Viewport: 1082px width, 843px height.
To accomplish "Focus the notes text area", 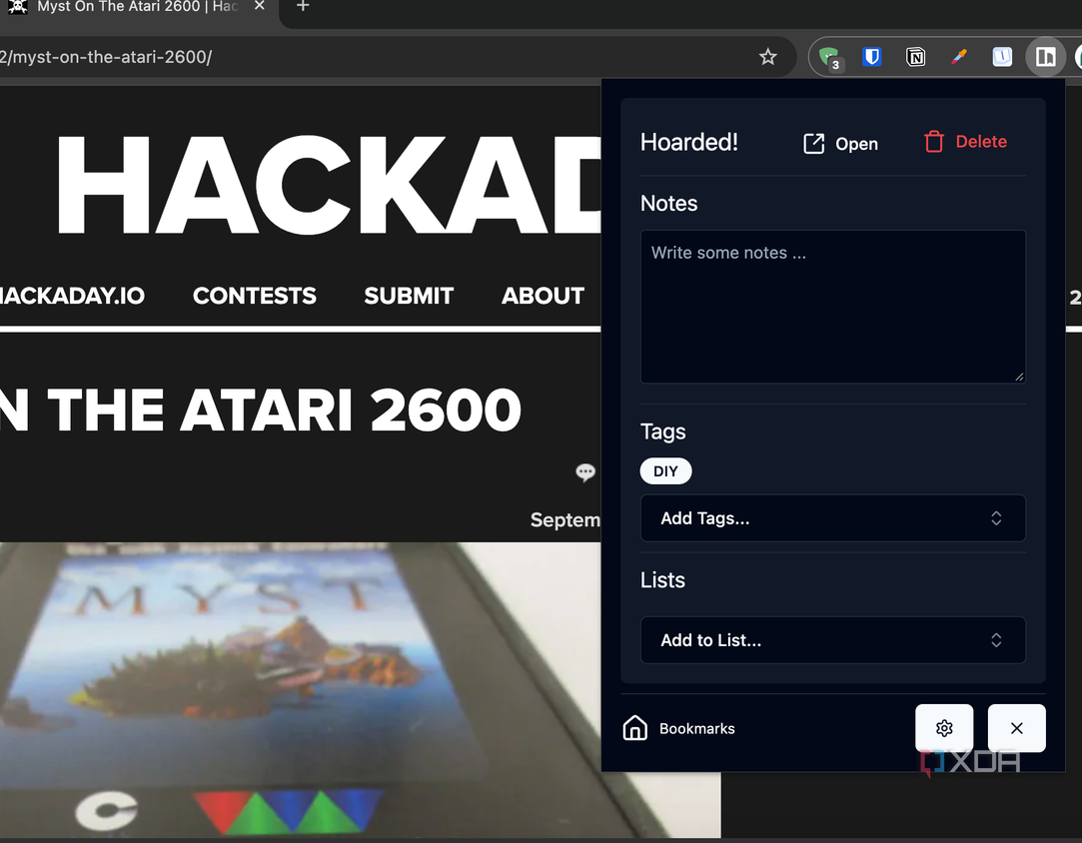I will (833, 307).
